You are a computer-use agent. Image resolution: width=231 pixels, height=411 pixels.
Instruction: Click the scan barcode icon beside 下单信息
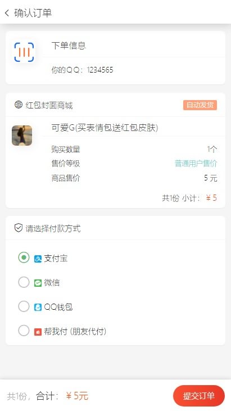click(24, 52)
